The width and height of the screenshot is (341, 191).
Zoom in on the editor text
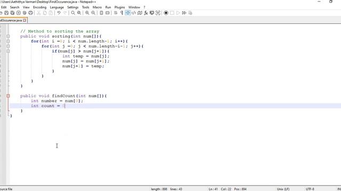[87, 13]
